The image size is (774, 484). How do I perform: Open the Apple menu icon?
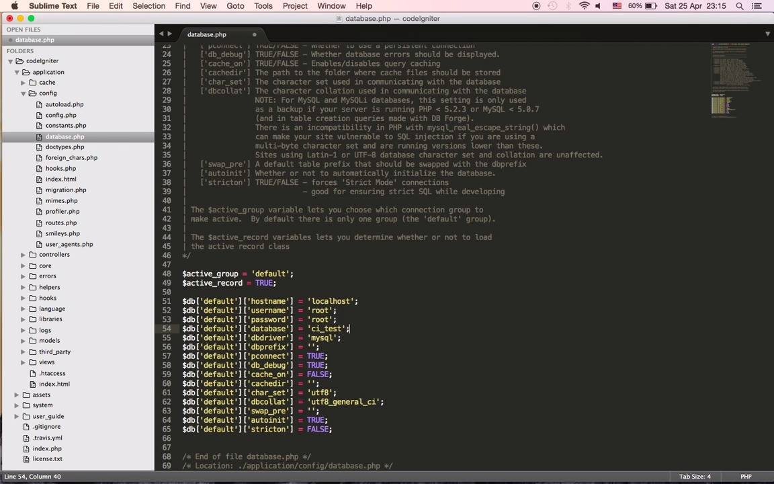pyautogui.click(x=14, y=6)
